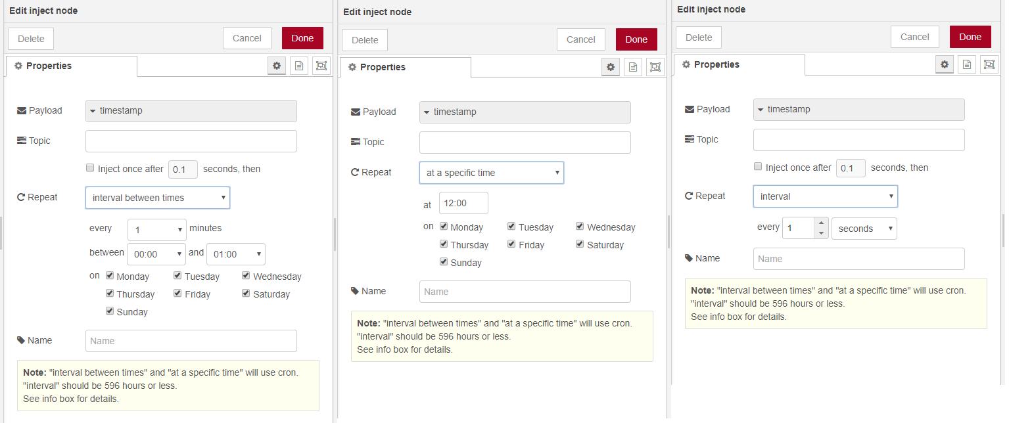
Task: Focus the Topic field in middle panel
Action: 525,143
